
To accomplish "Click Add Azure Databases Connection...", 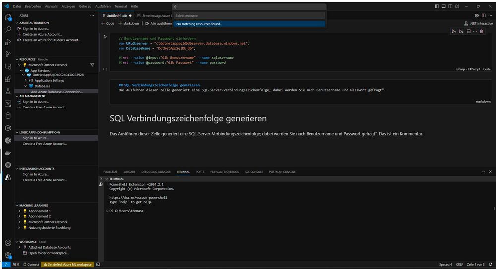I will (57, 92).
